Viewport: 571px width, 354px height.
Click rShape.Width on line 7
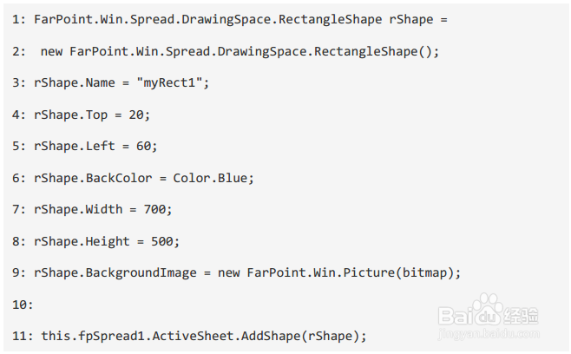78,210
